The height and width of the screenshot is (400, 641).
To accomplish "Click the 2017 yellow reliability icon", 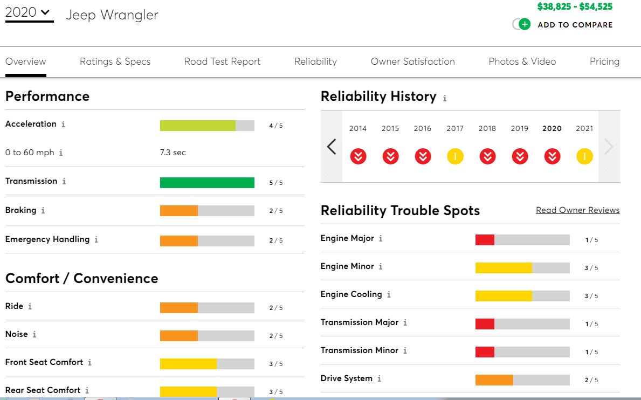I will [455, 156].
